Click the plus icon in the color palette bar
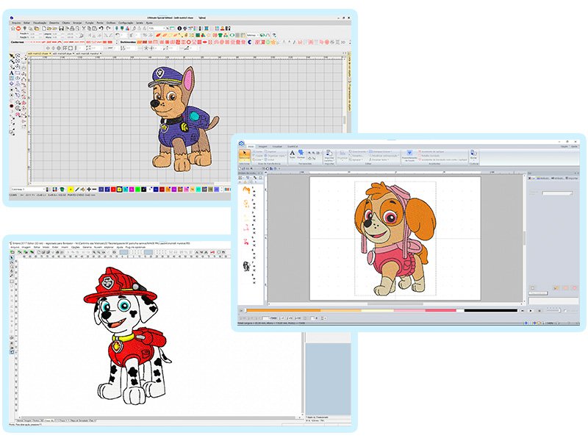Screen dimensions: 588x441 [89, 190]
